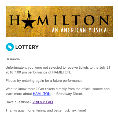
Task: Click the 7:00 pm performance time text
Action: pos(20,72)
